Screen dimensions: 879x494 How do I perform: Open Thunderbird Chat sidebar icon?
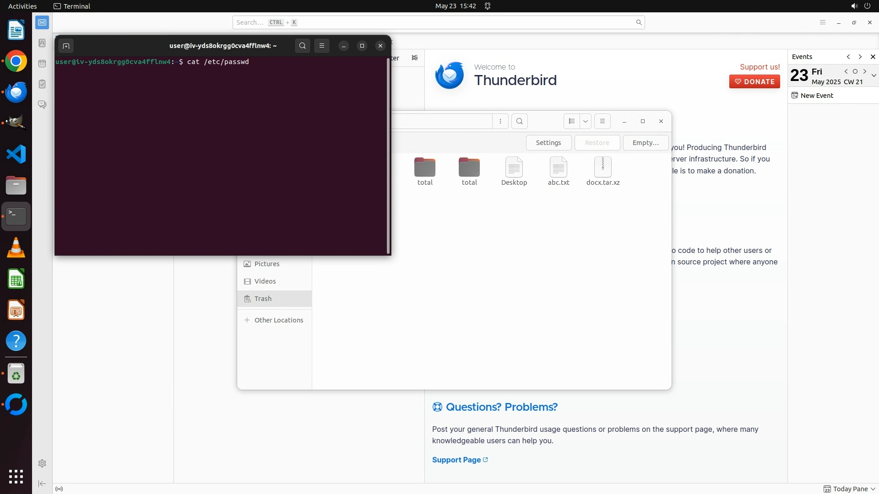tap(42, 105)
